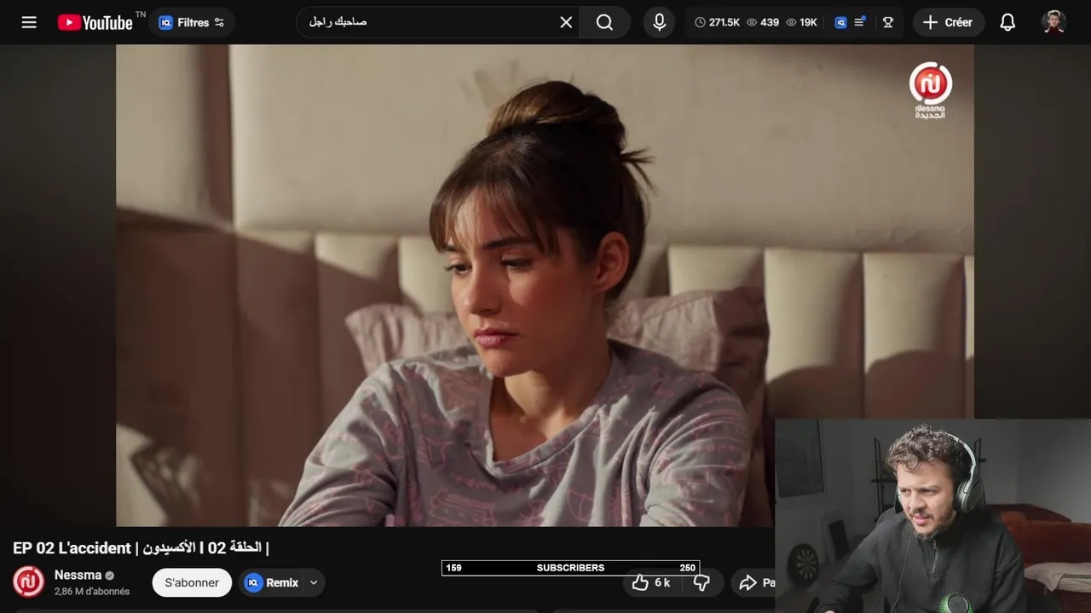The height and width of the screenshot is (613, 1091).
Task: Open the Nessma channel avatar
Action: click(x=28, y=581)
